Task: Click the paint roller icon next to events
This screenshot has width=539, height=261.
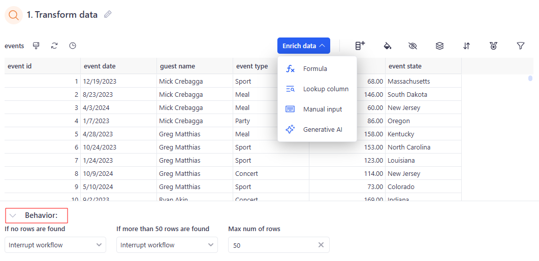Action: click(36, 46)
